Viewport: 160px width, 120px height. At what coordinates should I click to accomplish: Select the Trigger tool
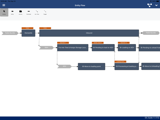coord(45,12)
